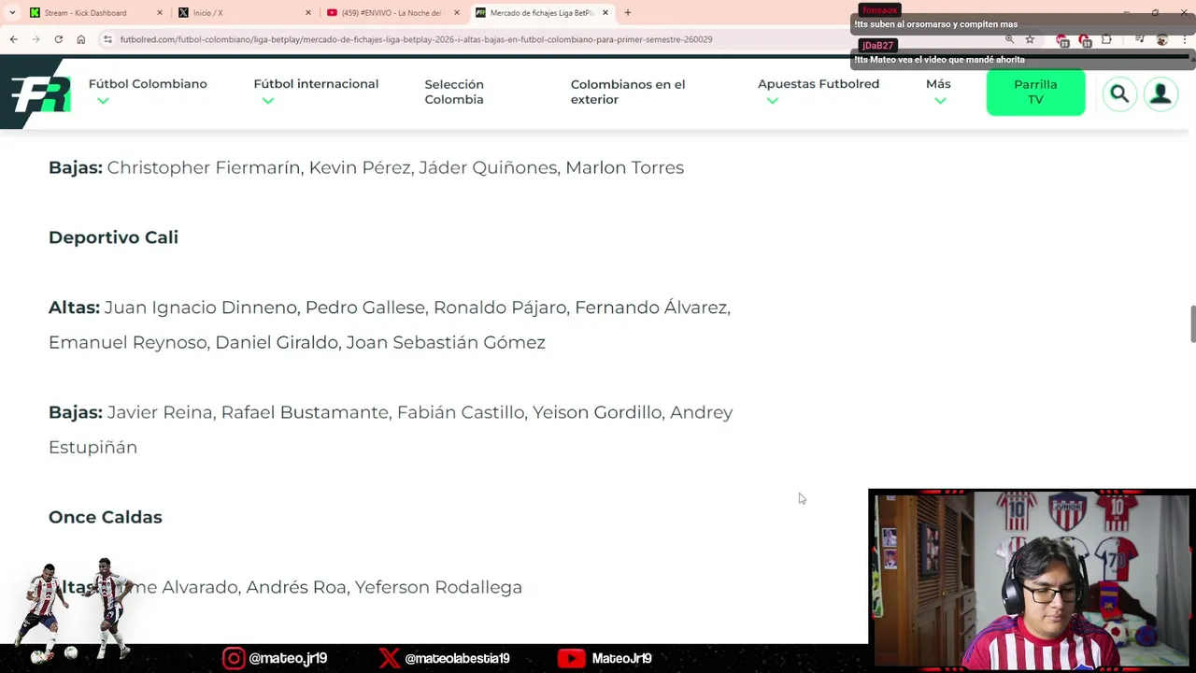Open the Chrome zoom magnifier icon
The width and height of the screenshot is (1196, 673).
[1009, 39]
